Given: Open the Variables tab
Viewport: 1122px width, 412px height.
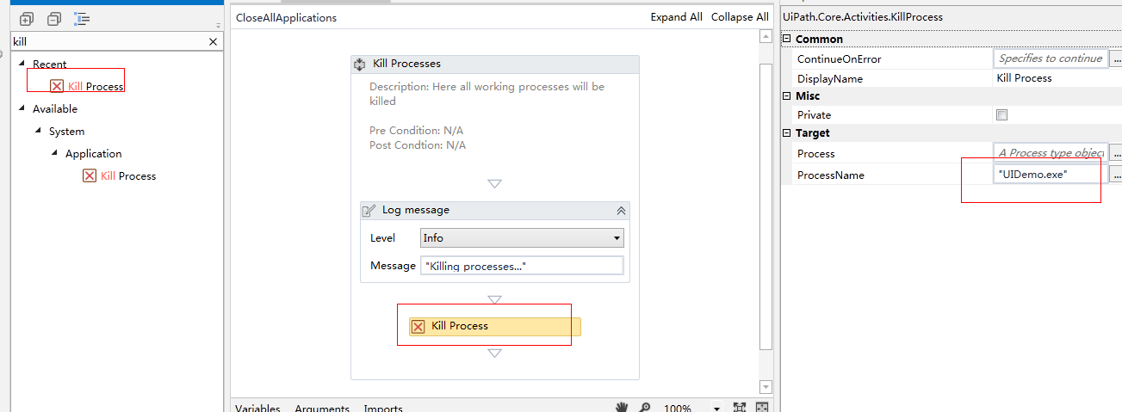Looking at the screenshot, I should click(257, 408).
